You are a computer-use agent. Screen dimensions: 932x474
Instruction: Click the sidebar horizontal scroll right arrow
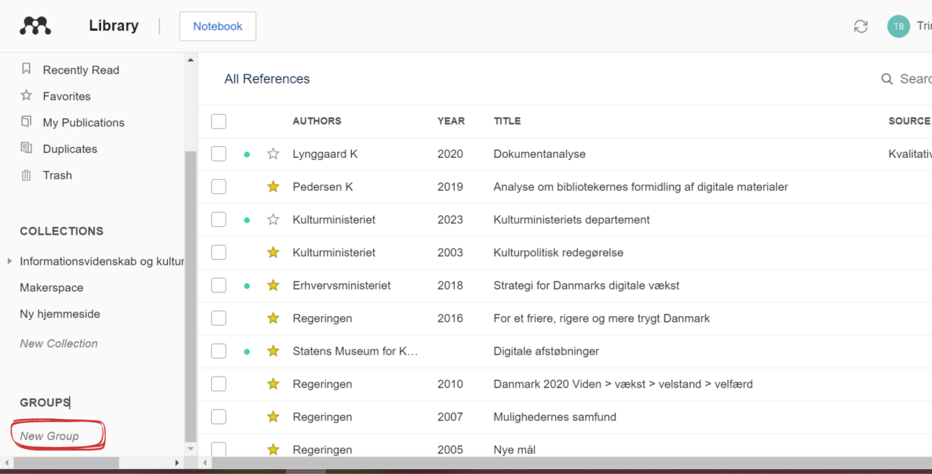(x=177, y=463)
